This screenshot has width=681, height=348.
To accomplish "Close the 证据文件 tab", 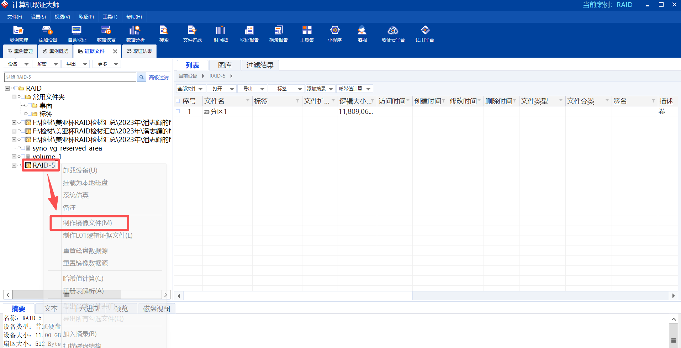I will pyautogui.click(x=115, y=52).
